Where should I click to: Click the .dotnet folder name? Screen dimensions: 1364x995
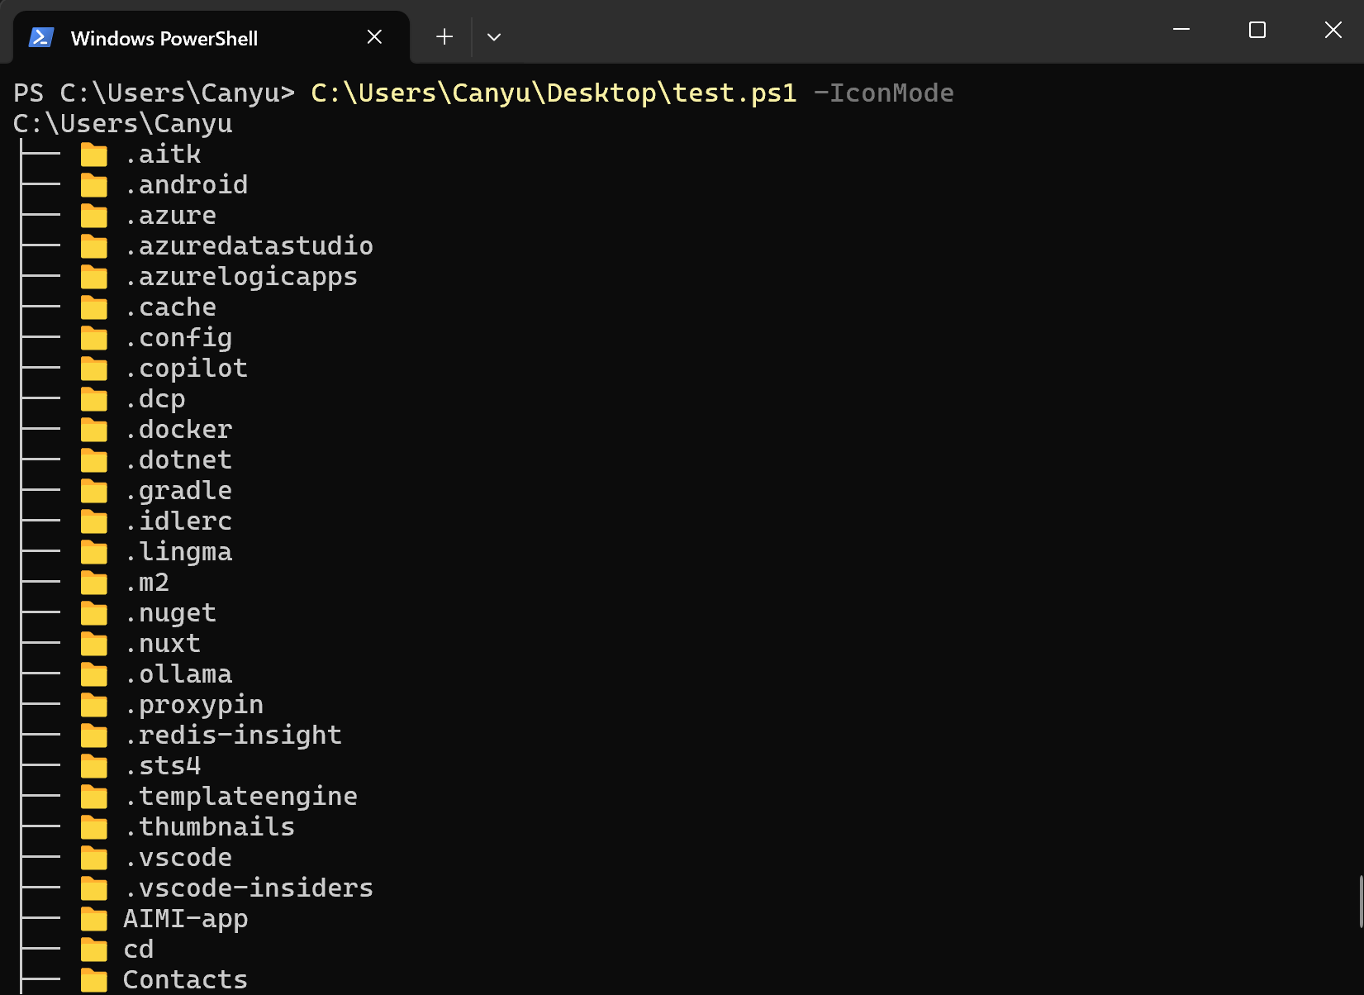pyautogui.click(x=178, y=460)
